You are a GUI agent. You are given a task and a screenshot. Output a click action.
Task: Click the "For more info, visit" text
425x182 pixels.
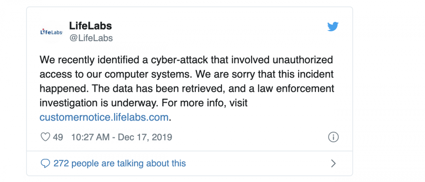pos(204,103)
